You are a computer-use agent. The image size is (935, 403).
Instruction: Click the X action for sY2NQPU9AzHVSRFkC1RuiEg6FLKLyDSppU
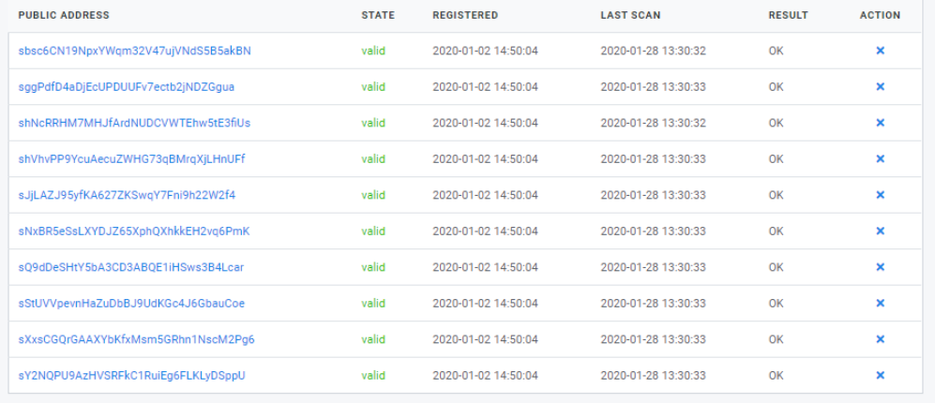(880, 375)
